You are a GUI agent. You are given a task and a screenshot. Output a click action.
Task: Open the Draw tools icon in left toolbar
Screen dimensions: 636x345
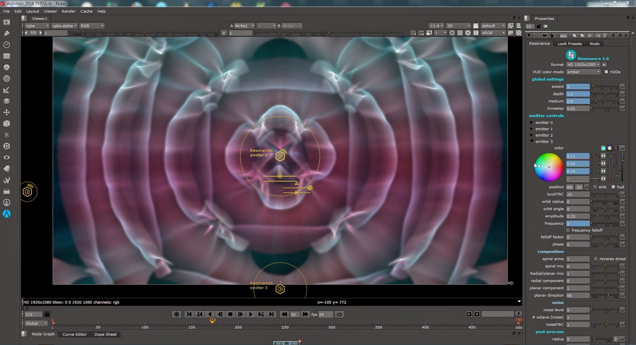(x=6, y=33)
